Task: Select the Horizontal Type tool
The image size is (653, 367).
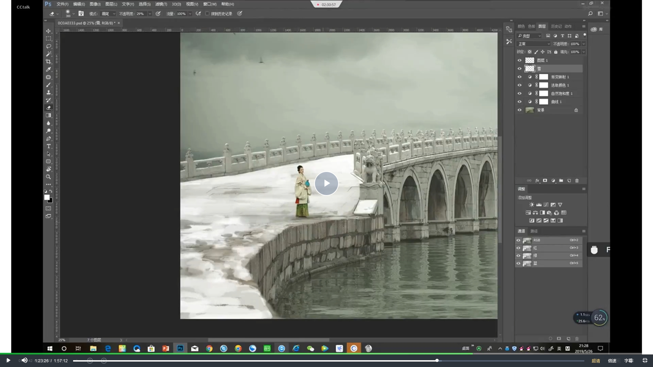Action: tap(48, 146)
